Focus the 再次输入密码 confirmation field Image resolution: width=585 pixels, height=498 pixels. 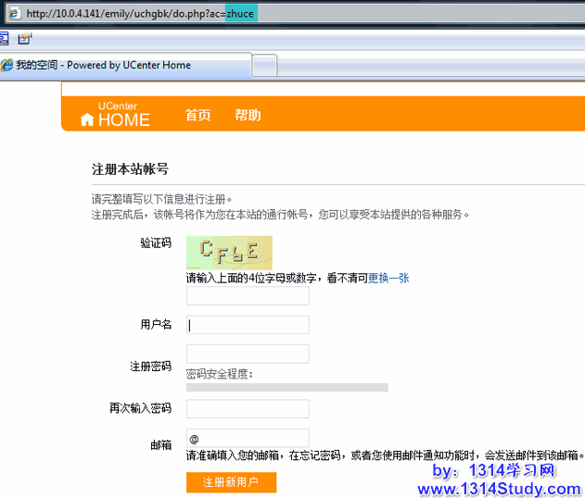tap(248, 409)
